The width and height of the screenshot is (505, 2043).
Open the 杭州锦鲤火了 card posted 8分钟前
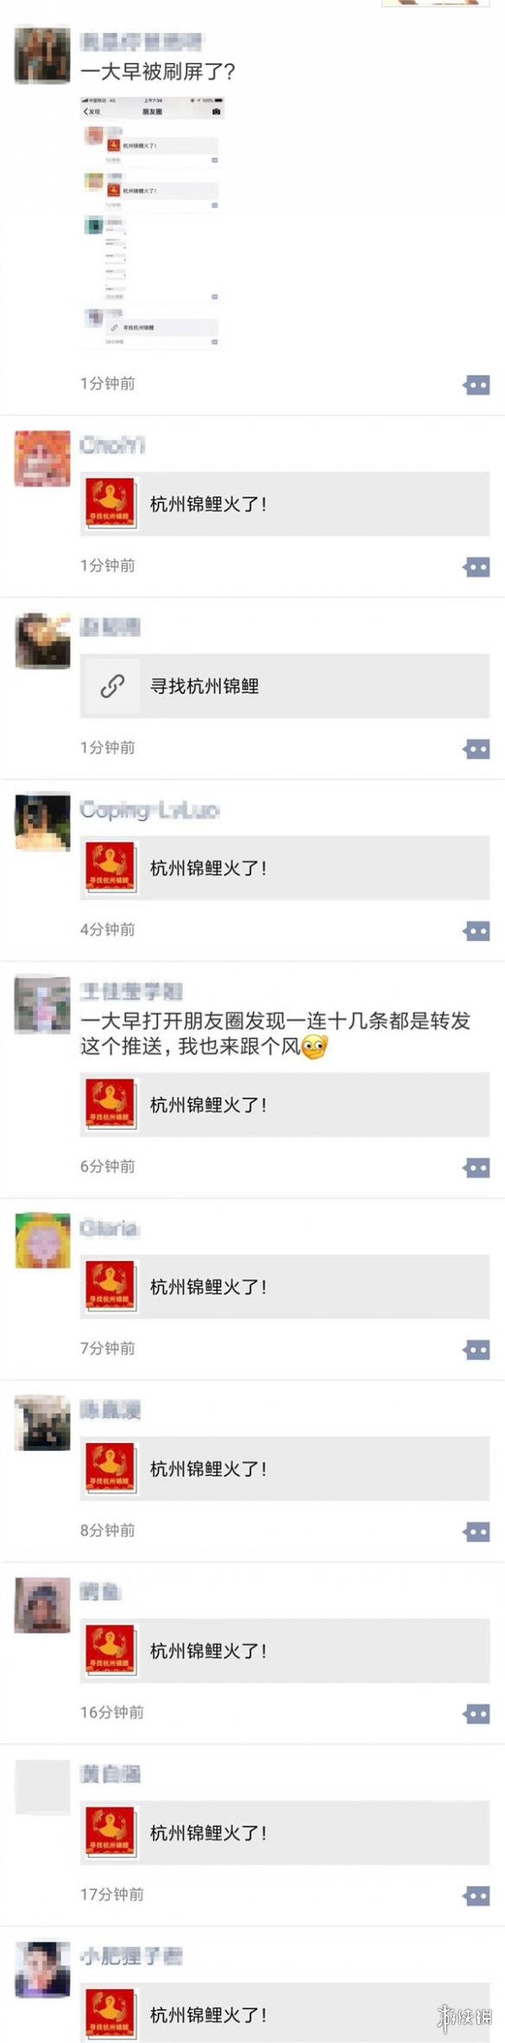[284, 1468]
